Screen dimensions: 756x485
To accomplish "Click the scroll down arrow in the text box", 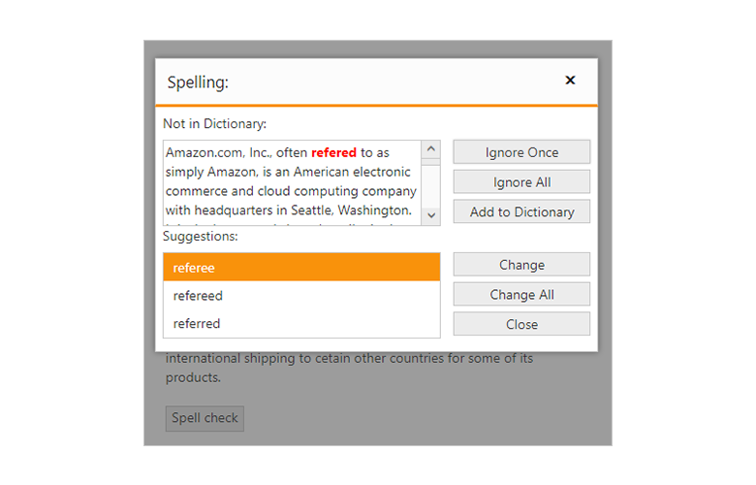I will [x=431, y=214].
